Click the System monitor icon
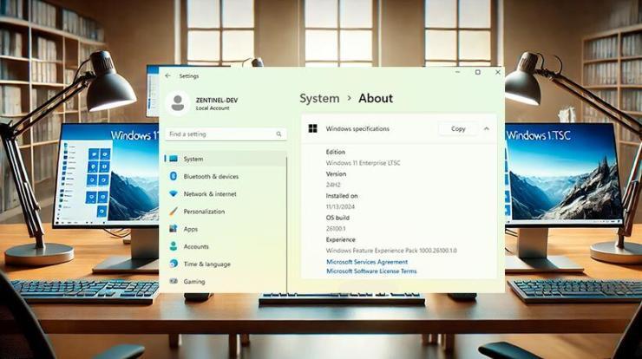The width and height of the screenshot is (642, 359). pos(174,159)
